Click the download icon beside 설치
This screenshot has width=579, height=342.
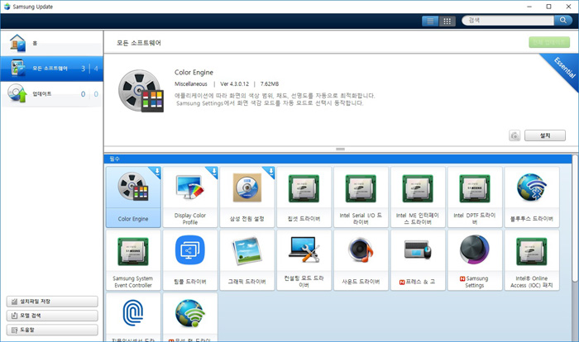coord(514,135)
